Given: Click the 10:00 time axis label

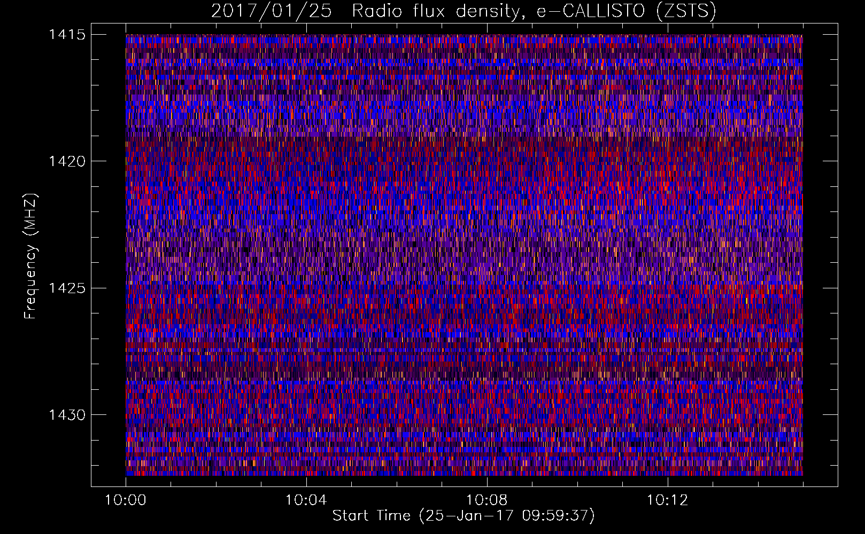Looking at the screenshot, I should click(126, 500).
